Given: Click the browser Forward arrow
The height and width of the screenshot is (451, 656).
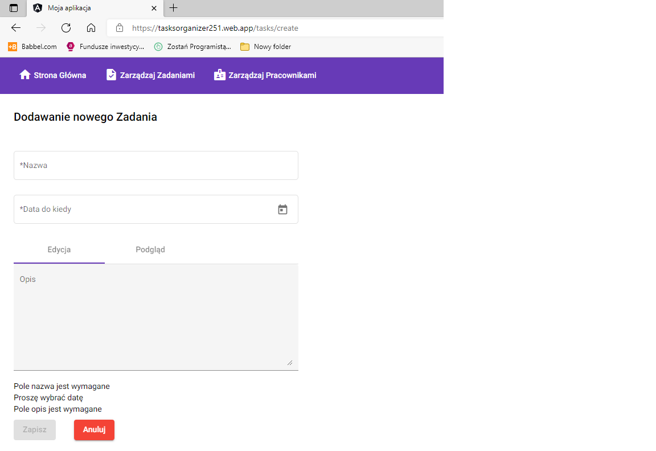Looking at the screenshot, I should (41, 28).
